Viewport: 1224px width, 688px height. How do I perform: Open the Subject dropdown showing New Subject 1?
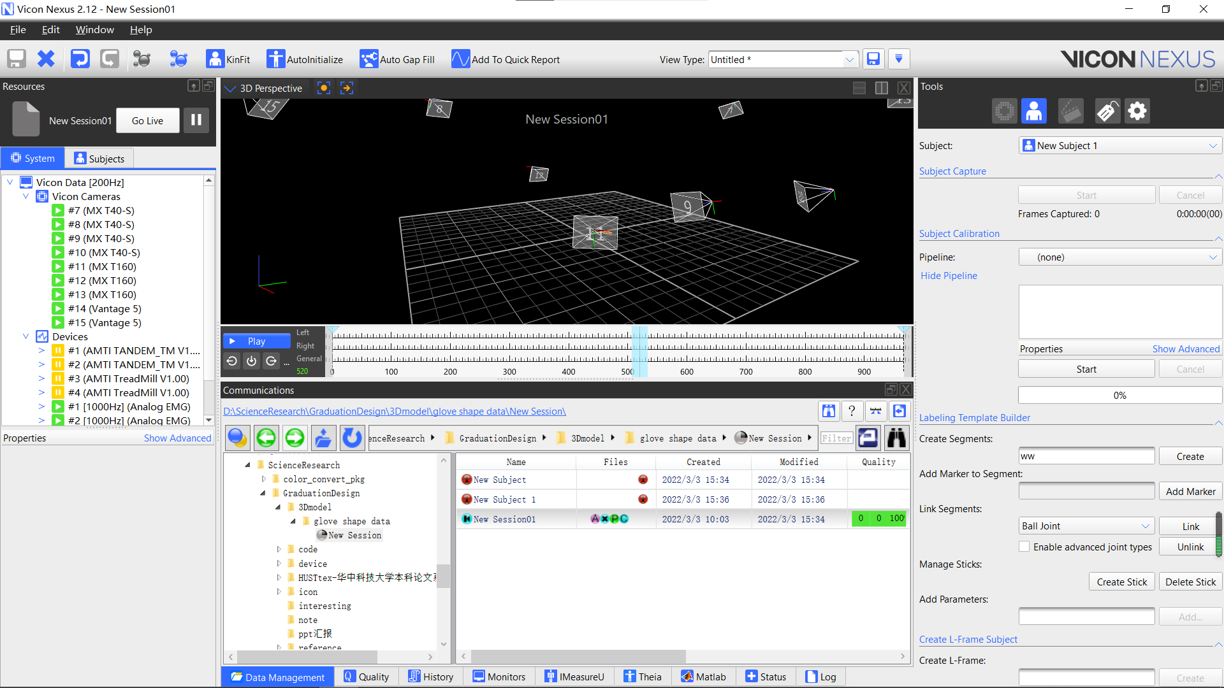point(1120,145)
